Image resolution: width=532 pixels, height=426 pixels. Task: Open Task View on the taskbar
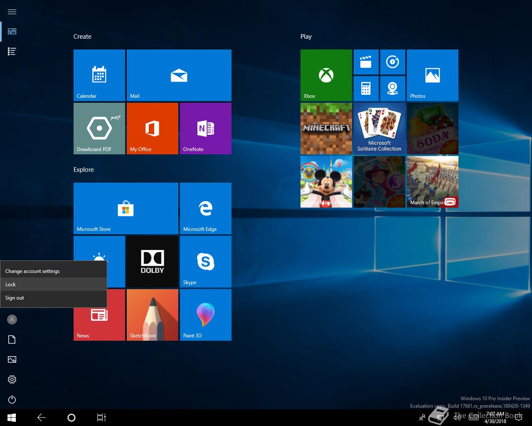pyautogui.click(x=101, y=418)
